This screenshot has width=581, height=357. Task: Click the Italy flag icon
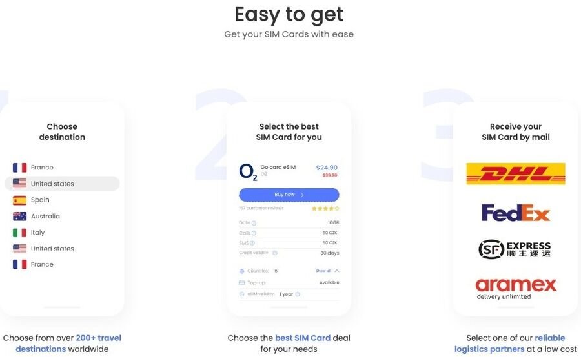coord(19,233)
